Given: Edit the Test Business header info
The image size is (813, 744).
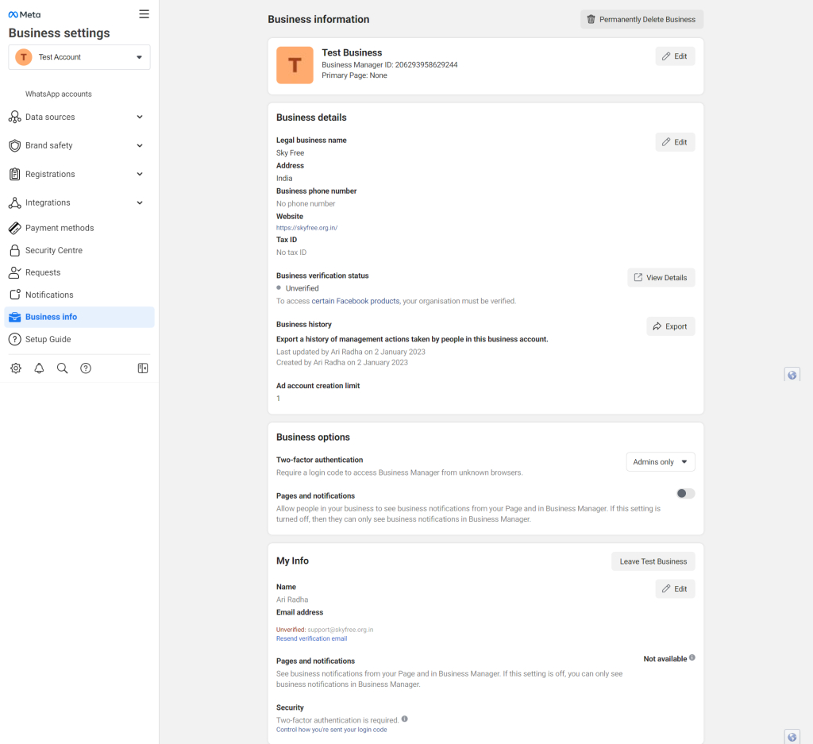Looking at the screenshot, I should (x=675, y=56).
